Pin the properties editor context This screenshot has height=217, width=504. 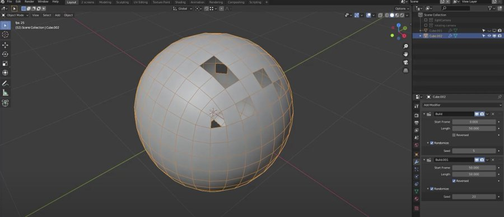click(x=500, y=97)
